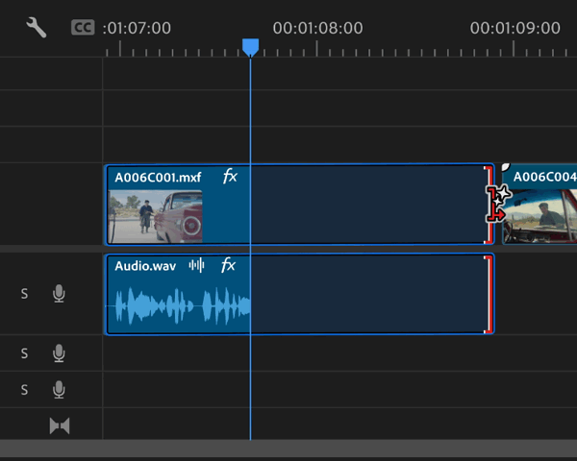Select the A006C004 video clip

click(539, 204)
